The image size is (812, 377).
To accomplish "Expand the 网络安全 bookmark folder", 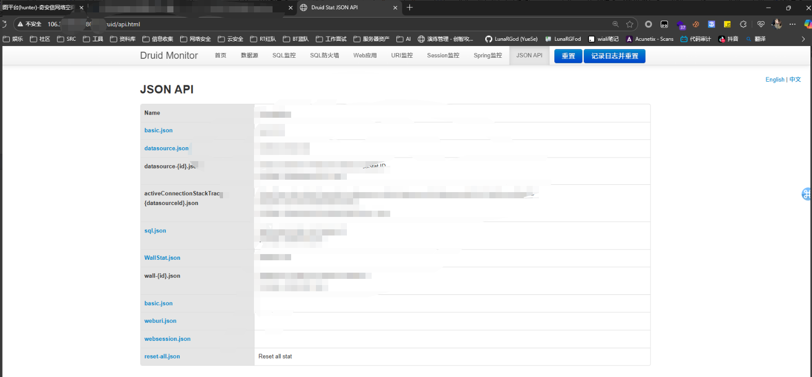I will (196, 39).
